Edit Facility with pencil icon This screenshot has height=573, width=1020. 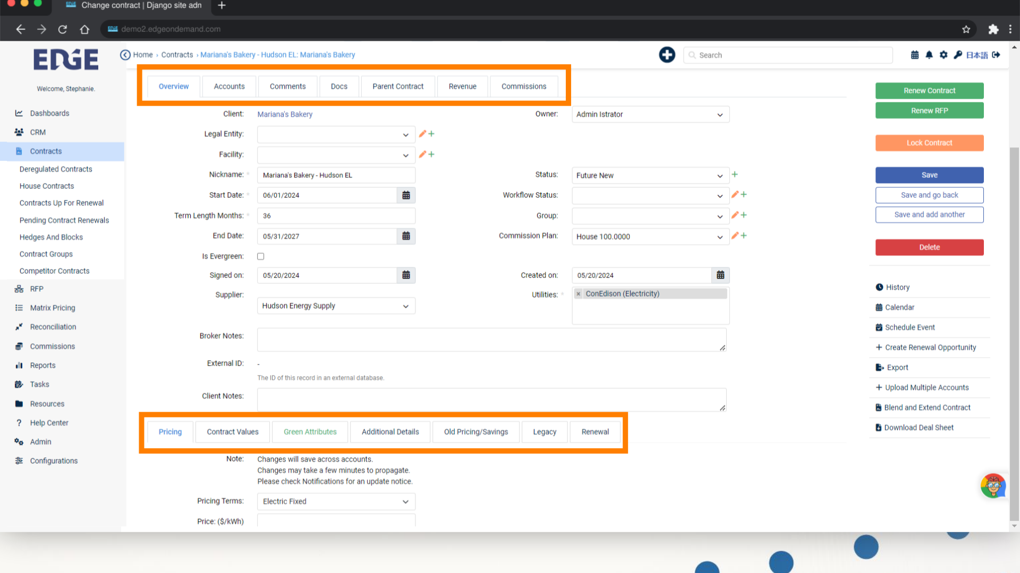[x=422, y=154]
